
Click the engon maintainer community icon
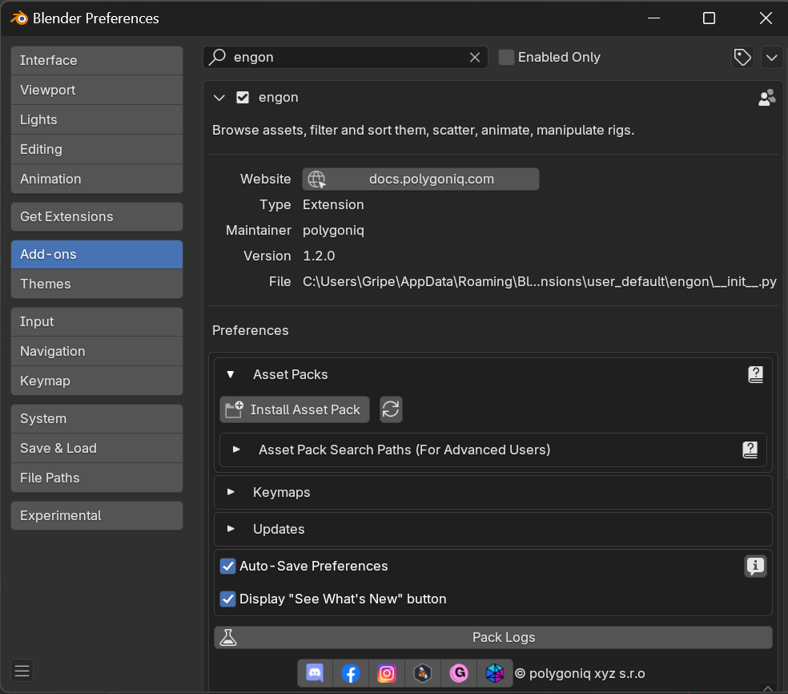coord(766,97)
